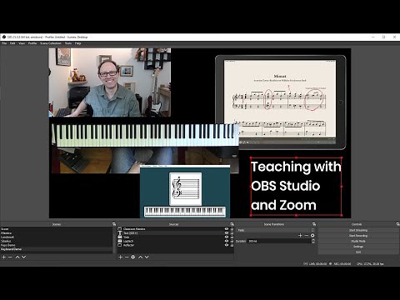Screen dimensions: 400x300
Task: Lock the Reflector source
Action: (x=232, y=245)
